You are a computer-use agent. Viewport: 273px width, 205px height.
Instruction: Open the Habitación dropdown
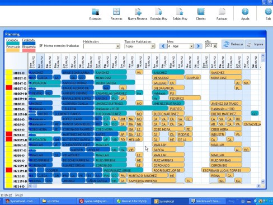pyautogui.click(x=117, y=46)
